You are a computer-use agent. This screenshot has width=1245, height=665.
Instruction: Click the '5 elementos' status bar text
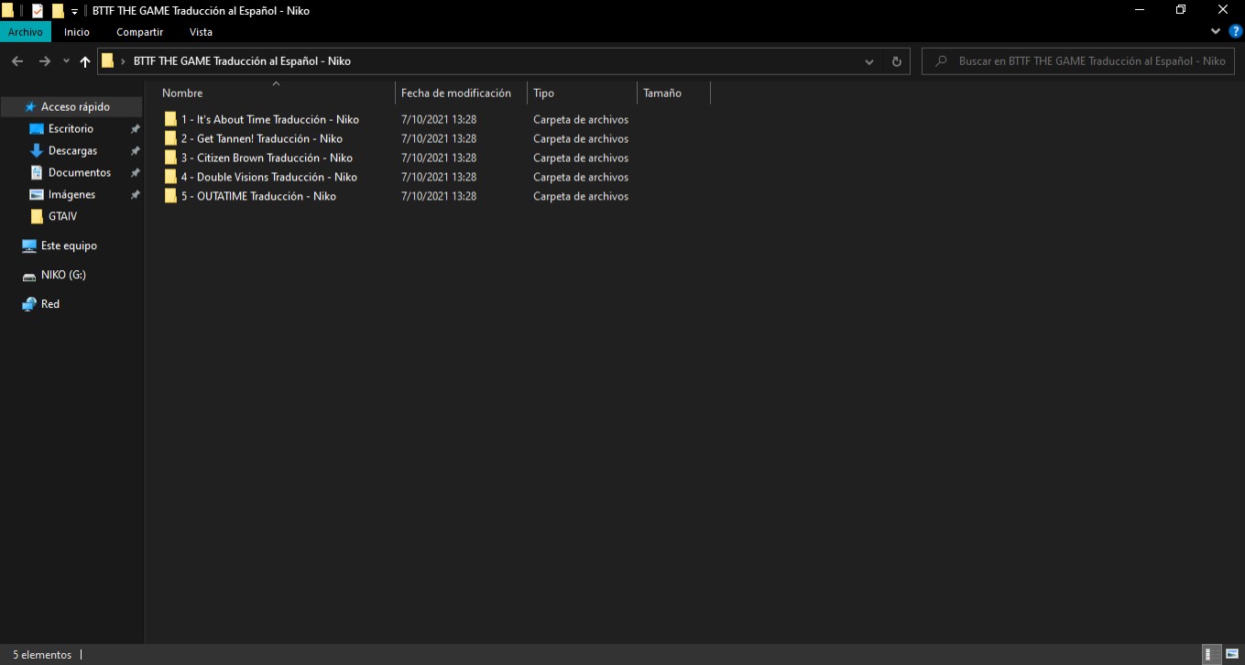click(x=42, y=655)
